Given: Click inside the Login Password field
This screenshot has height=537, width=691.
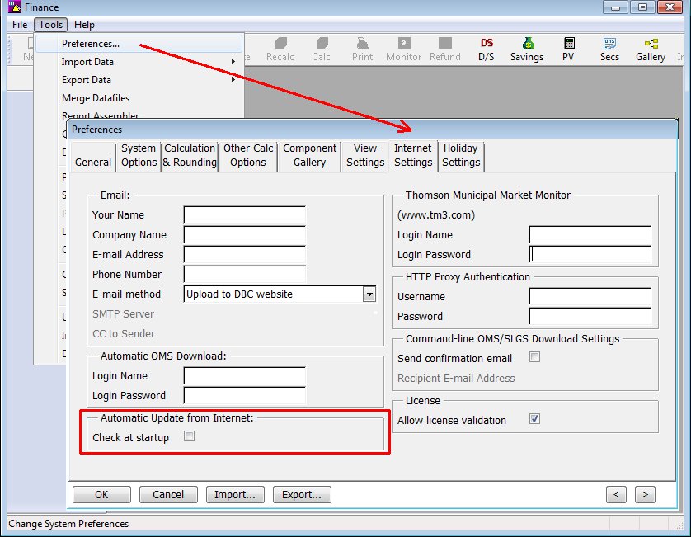Looking at the screenshot, I should point(590,254).
